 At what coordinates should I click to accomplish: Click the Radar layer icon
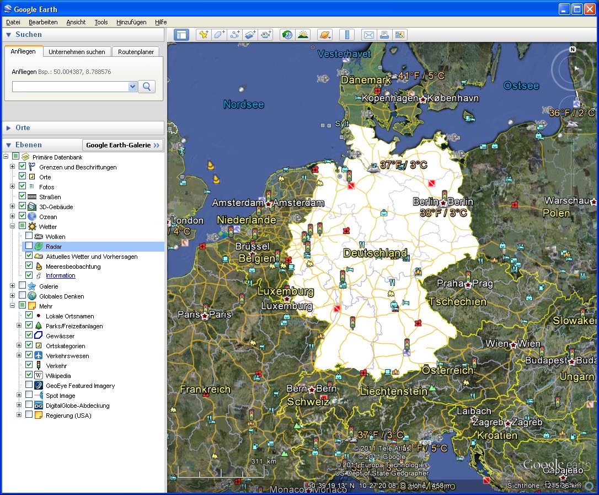click(x=39, y=246)
